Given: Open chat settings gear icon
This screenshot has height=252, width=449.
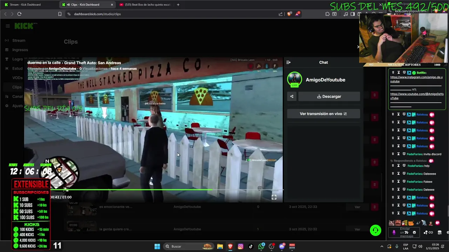Looking at the screenshot, I should [447, 232].
